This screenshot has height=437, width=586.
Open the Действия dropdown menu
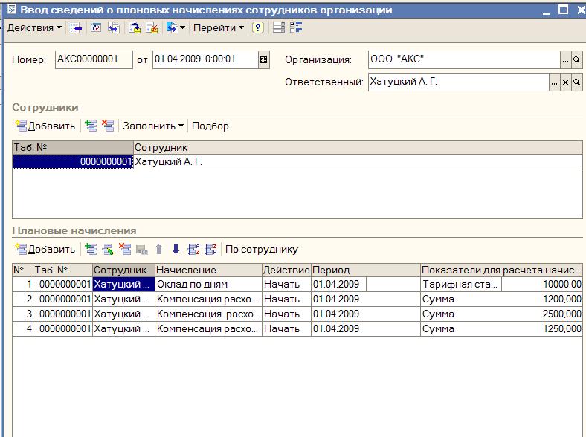[x=34, y=27]
